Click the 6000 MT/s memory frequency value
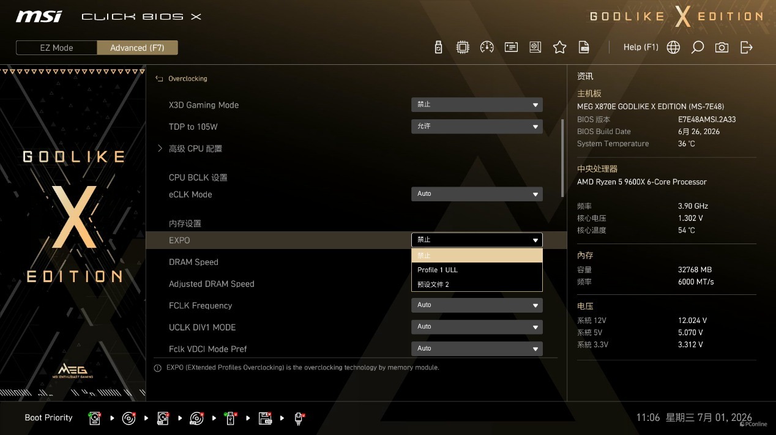This screenshot has height=435, width=776. pyautogui.click(x=696, y=282)
